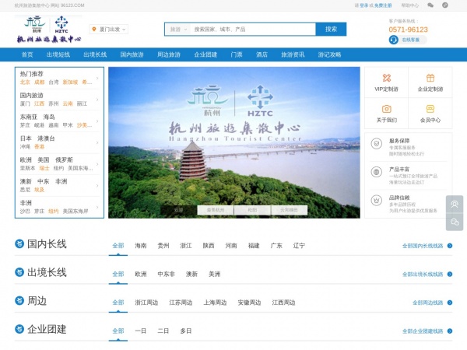Open 游记攻略 navigation item
The image size is (467, 350).
tap(330, 54)
